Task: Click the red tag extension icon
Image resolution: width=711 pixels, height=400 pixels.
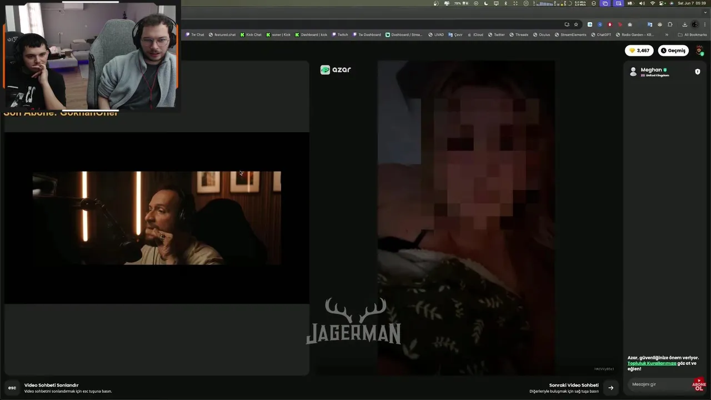Action: coord(620,24)
